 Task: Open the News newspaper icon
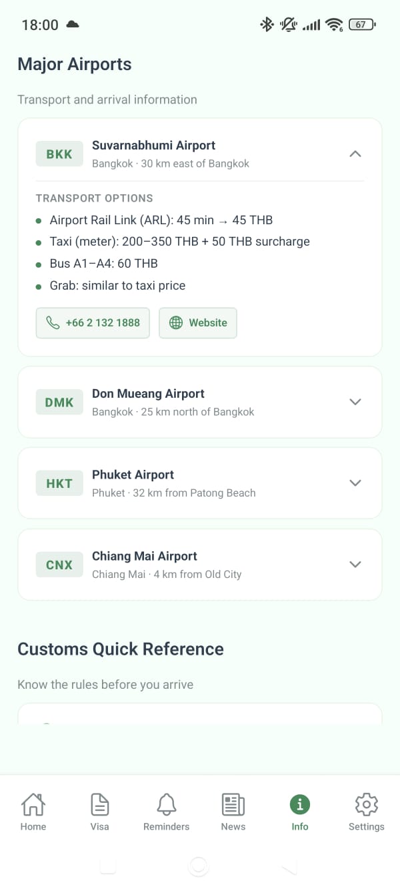tap(233, 804)
